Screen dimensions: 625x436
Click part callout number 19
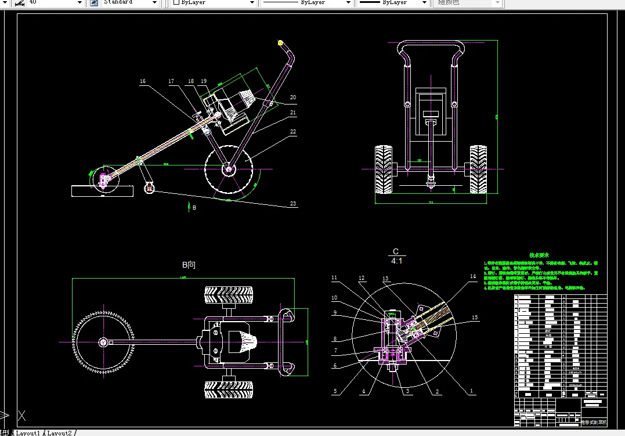[x=204, y=81]
